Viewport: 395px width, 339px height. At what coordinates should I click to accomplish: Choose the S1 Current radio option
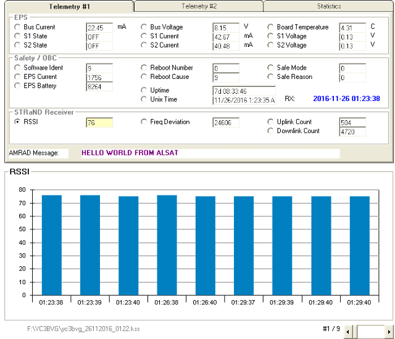(x=144, y=36)
